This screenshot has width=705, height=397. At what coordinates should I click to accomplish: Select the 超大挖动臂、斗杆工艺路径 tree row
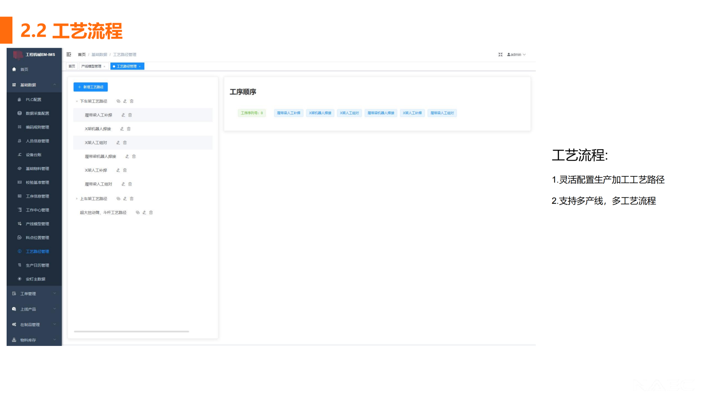(x=143, y=212)
